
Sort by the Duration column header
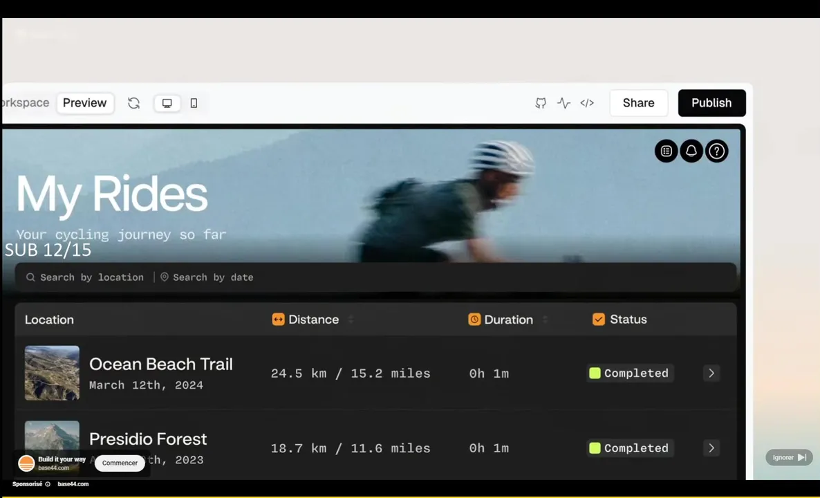click(508, 320)
